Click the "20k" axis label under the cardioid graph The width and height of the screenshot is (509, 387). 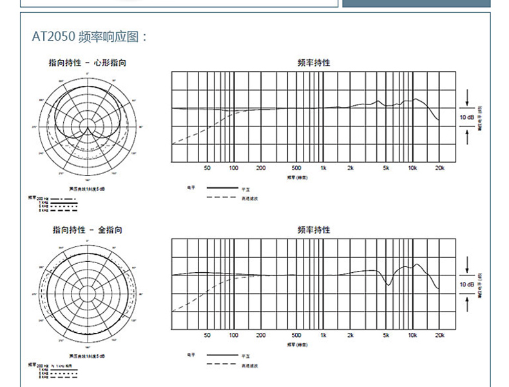[440, 168]
